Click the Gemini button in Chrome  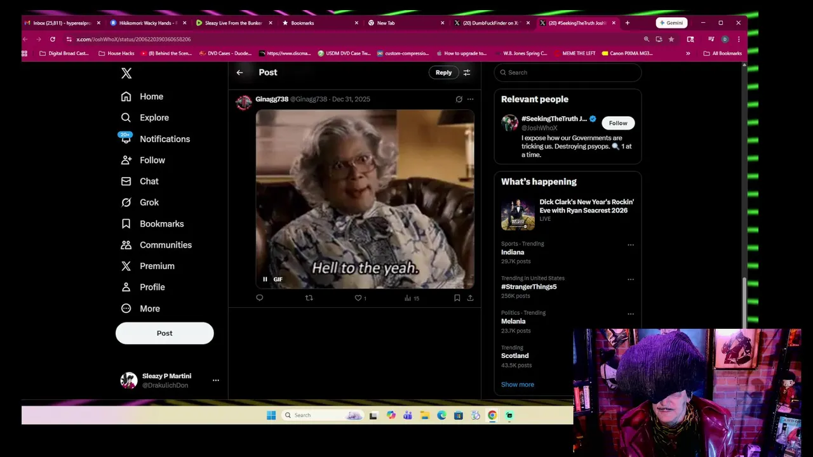coord(671,23)
